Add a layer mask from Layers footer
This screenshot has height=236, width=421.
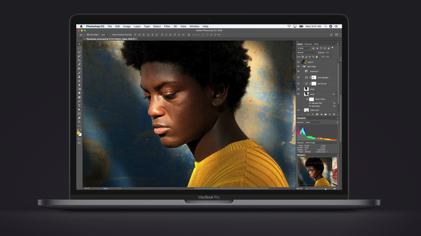317,115
